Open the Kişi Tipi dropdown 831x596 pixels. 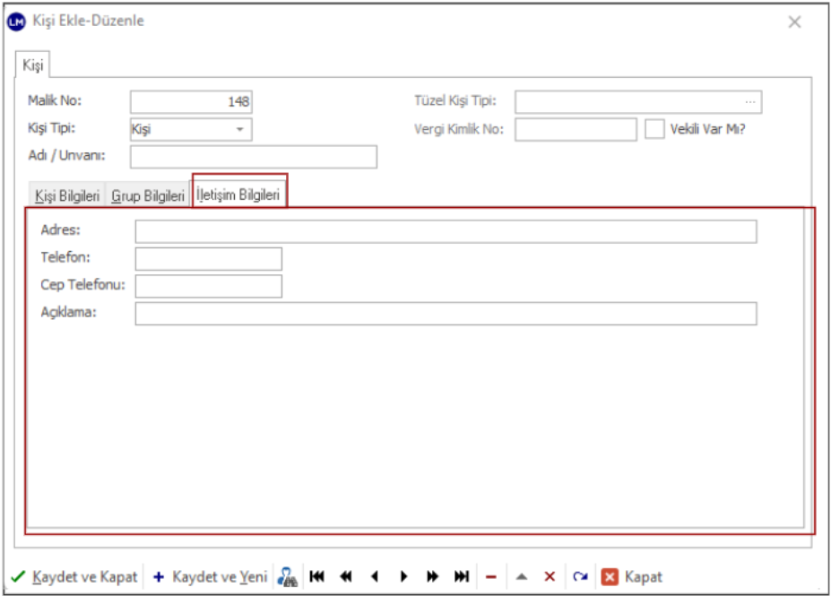pyautogui.click(x=239, y=129)
